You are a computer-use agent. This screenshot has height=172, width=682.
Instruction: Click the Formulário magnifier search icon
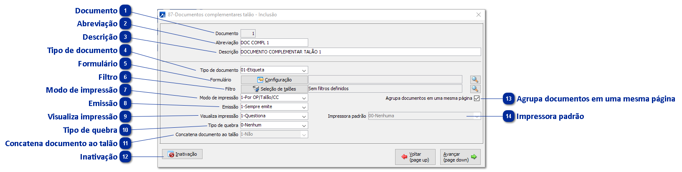pyautogui.click(x=475, y=79)
